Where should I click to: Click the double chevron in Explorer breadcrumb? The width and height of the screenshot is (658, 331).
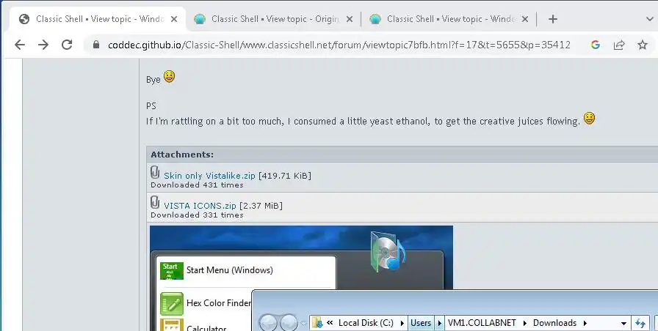pos(330,323)
